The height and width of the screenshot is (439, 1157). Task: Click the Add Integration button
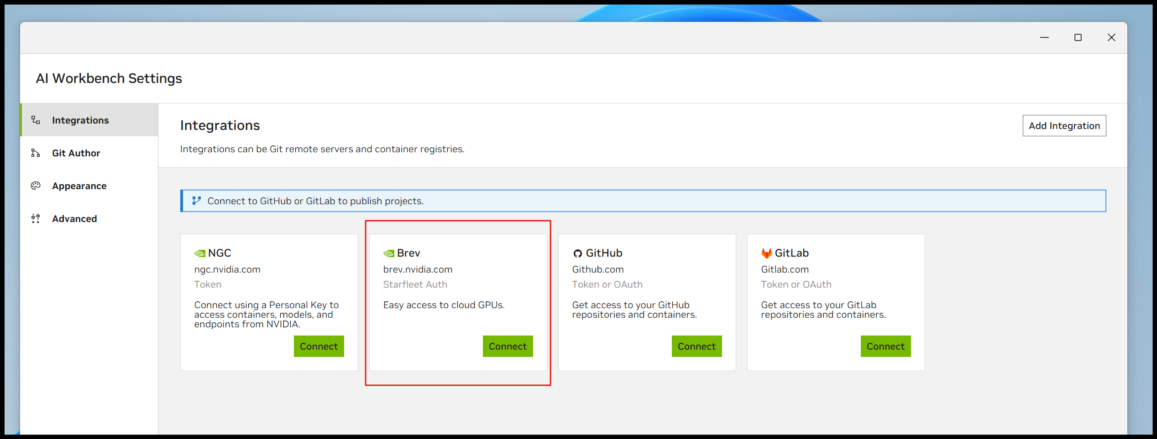[x=1064, y=126]
